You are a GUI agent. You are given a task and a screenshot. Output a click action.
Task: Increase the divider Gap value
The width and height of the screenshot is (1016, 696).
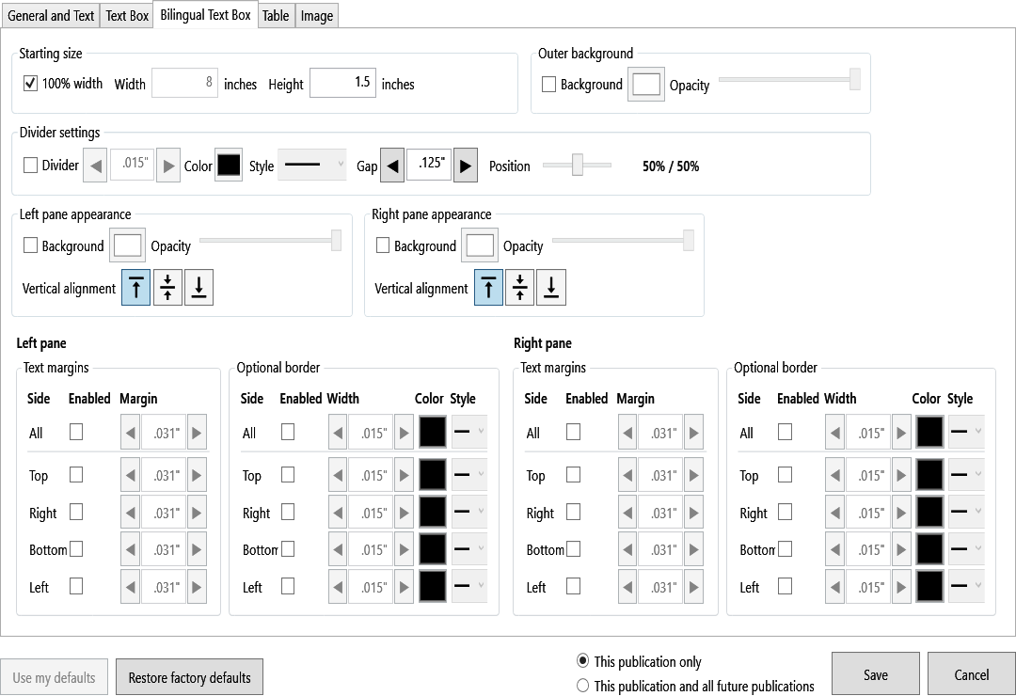(x=466, y=166)
